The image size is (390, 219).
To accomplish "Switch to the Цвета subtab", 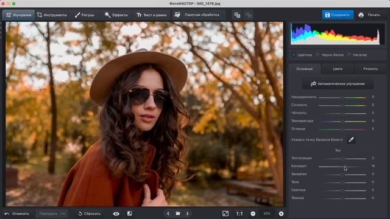I will [x=338, y=69].
